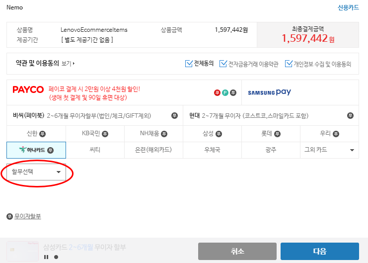Select 신한 card
The height and width of the screenshot is (263, 368).
click(x=36, y=134)
